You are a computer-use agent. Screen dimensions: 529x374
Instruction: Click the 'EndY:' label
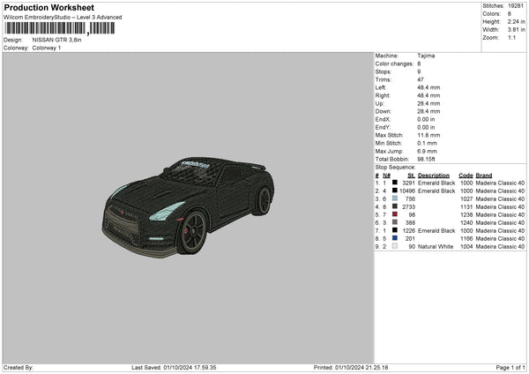coord(383,127)
